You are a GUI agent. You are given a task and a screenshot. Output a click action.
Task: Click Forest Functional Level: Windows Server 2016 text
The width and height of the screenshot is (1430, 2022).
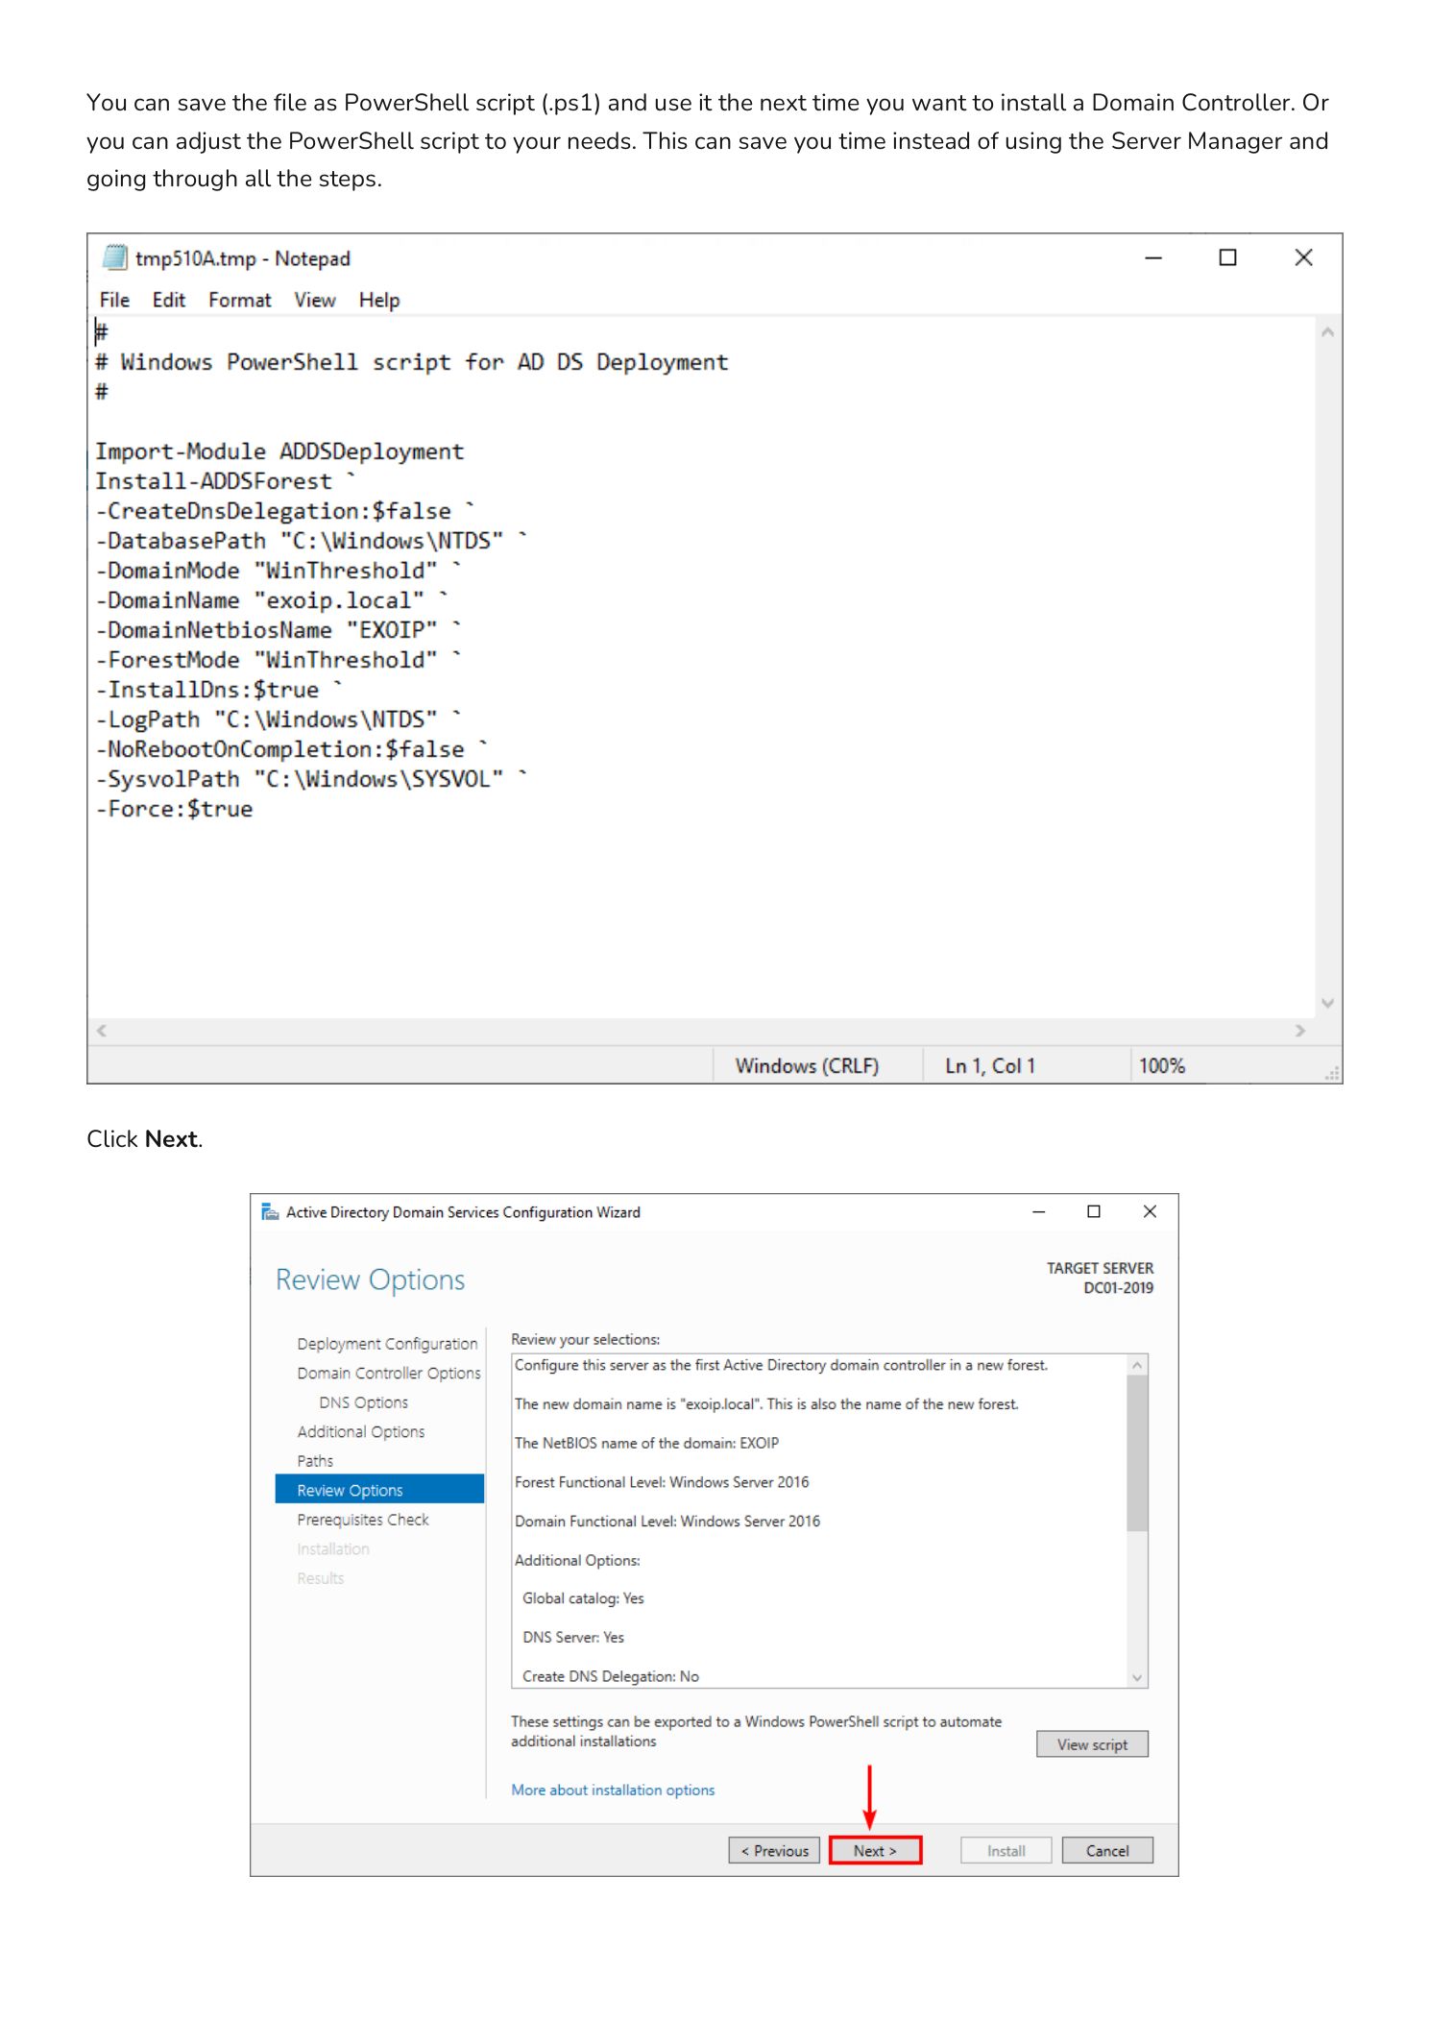point(662,1482)
